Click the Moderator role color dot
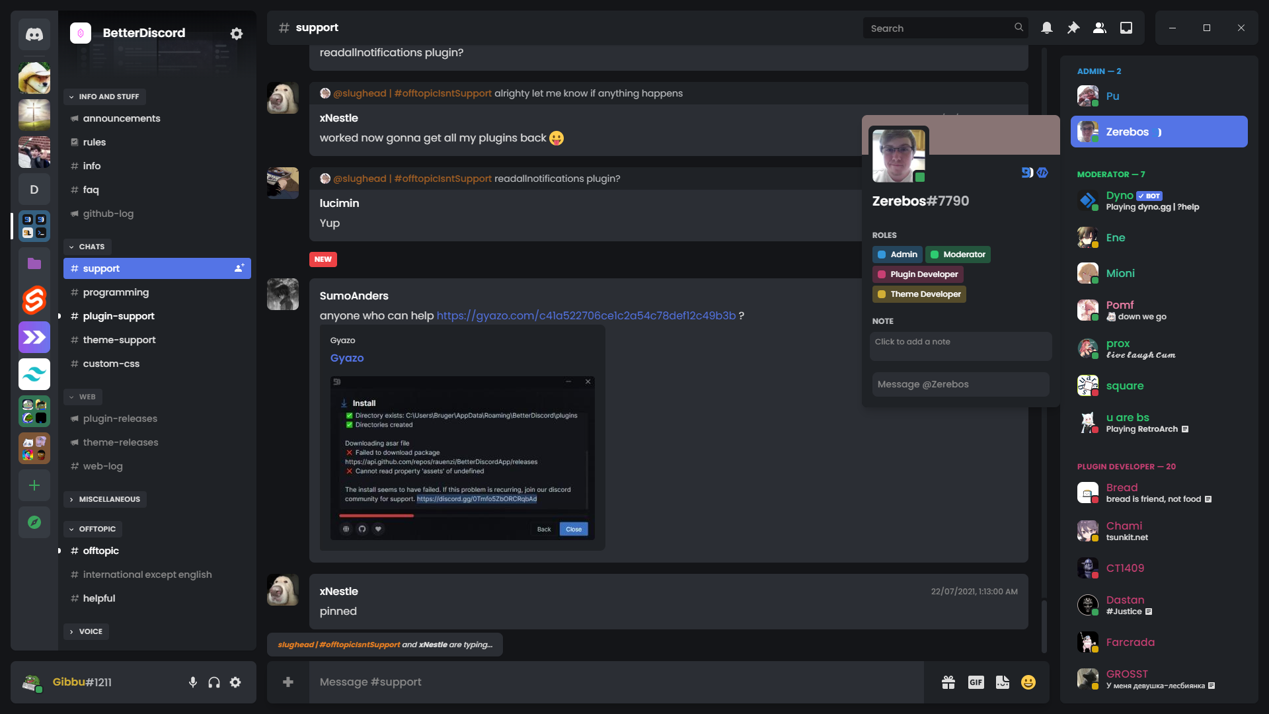The height and width of the screenshot is (714, 1269). click(935, 255)
